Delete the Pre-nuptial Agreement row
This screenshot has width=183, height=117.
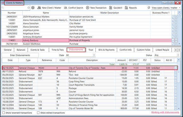point(176,37)
